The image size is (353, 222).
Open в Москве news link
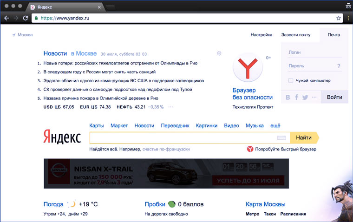pyautogui.click(x=84, y=53)
